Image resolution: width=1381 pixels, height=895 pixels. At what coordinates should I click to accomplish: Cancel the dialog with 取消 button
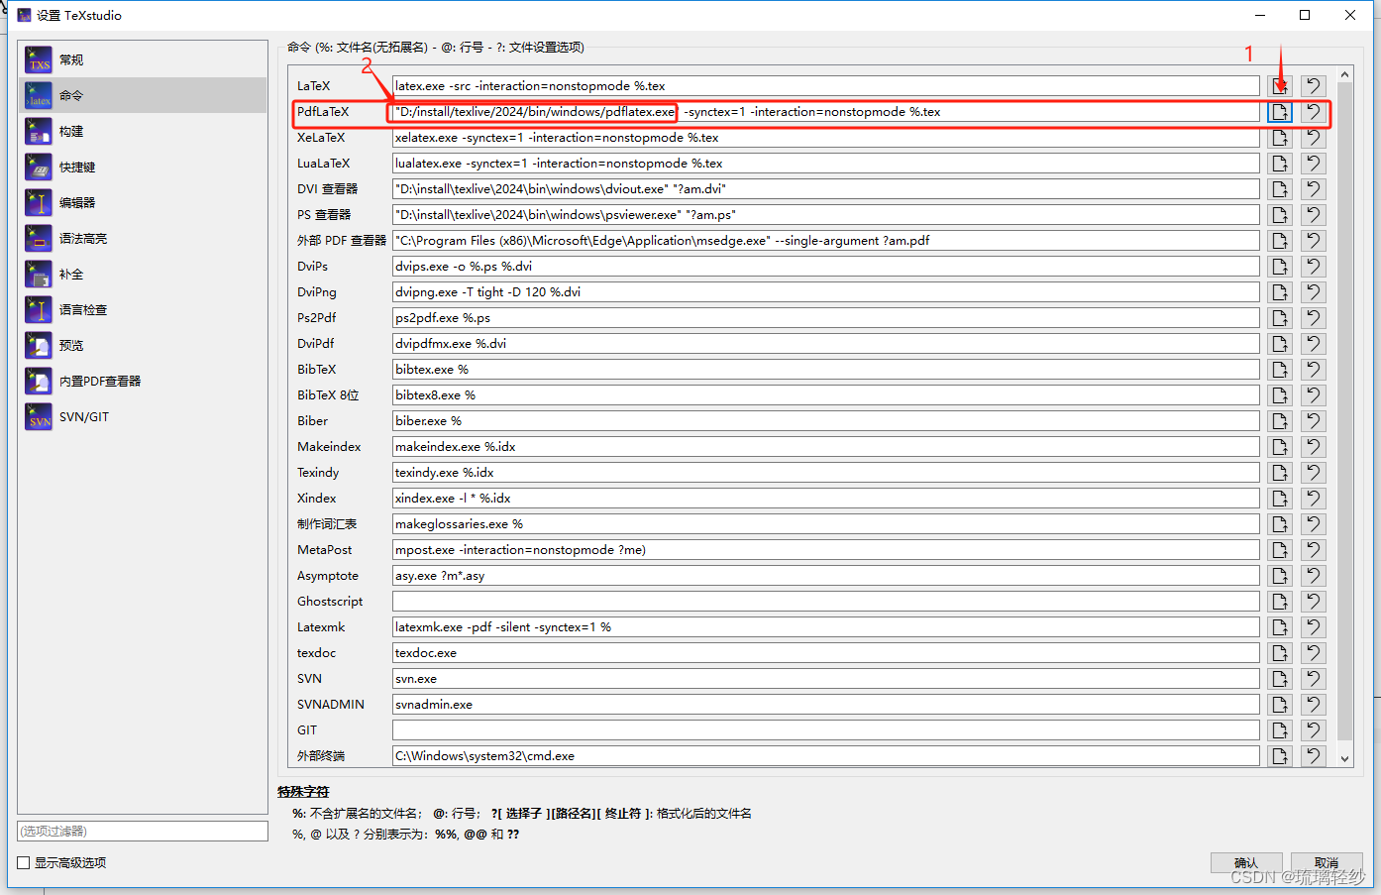(1327, 862)
